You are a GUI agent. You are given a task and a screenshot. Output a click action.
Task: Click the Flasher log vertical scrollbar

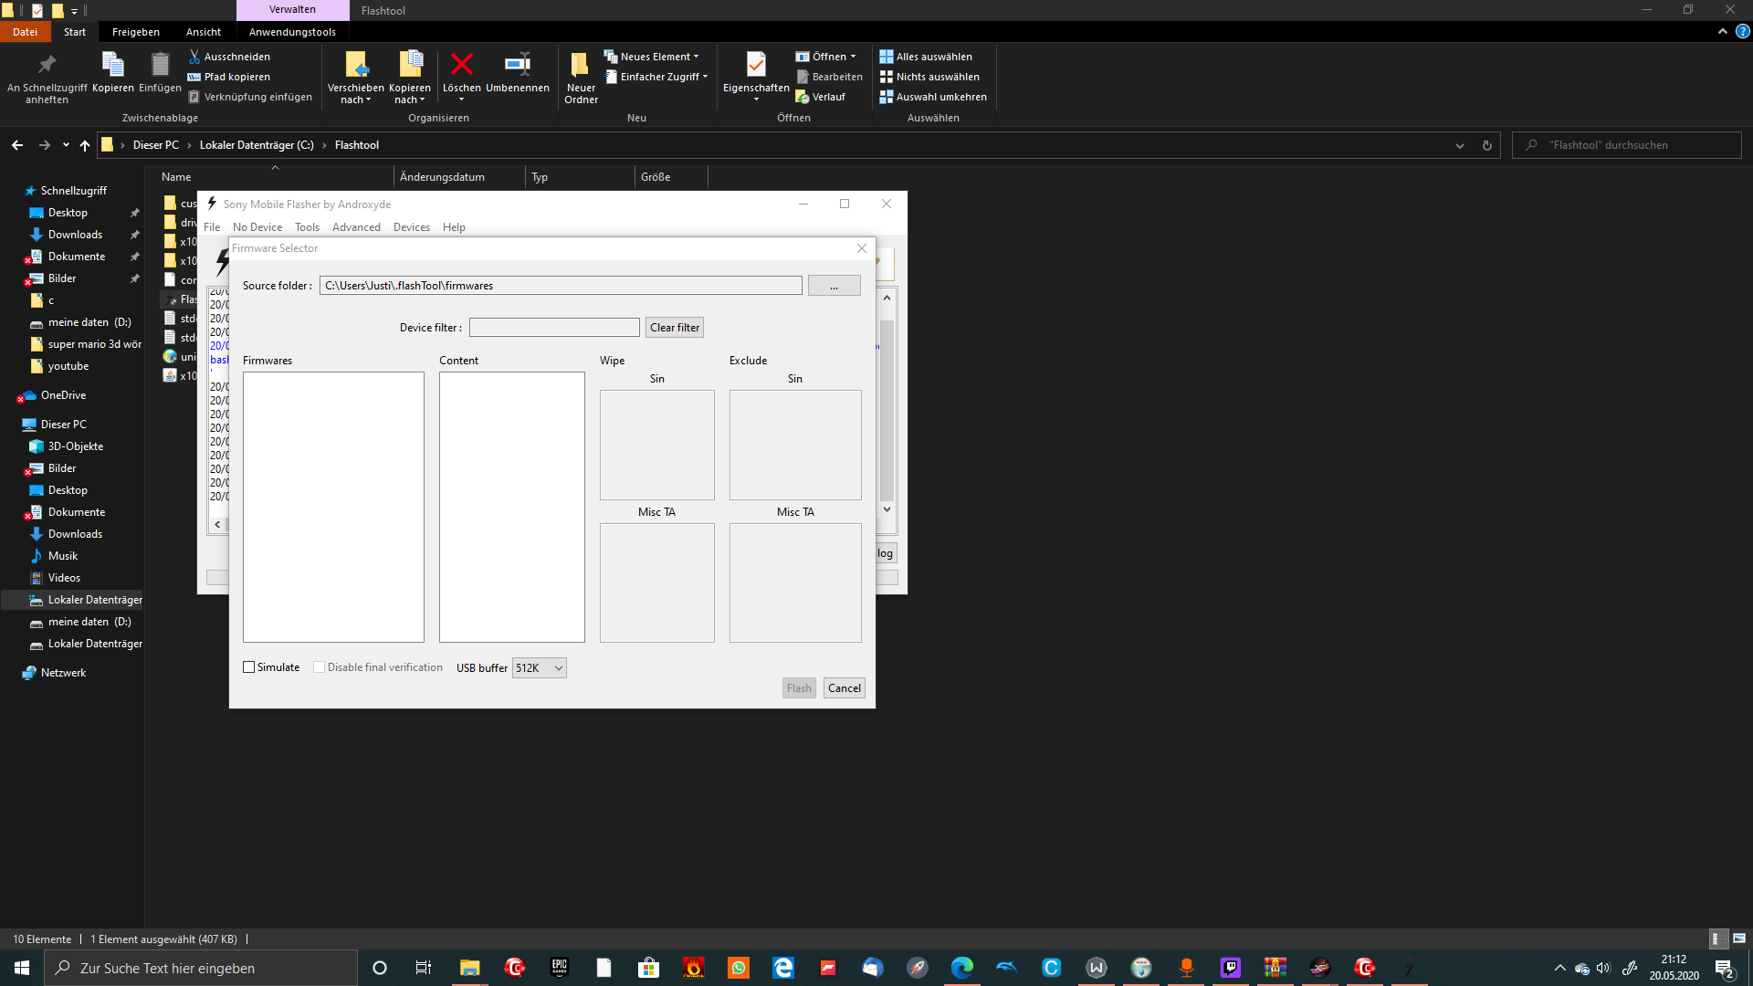(x=887, y=404)
